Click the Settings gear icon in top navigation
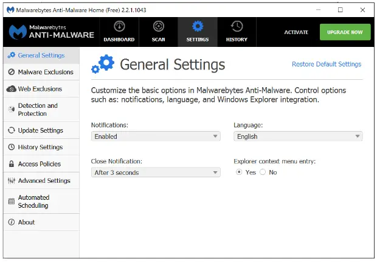The image size is (377, 262). 198,26
